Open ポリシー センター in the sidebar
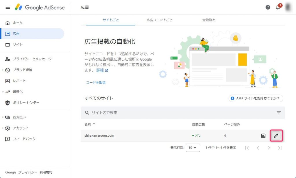Viewport: 296px width, 178px height. coord(26,103)
